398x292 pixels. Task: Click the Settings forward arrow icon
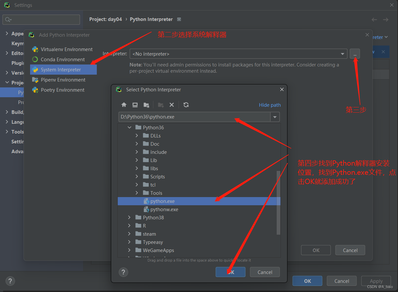tap(386, 20)
